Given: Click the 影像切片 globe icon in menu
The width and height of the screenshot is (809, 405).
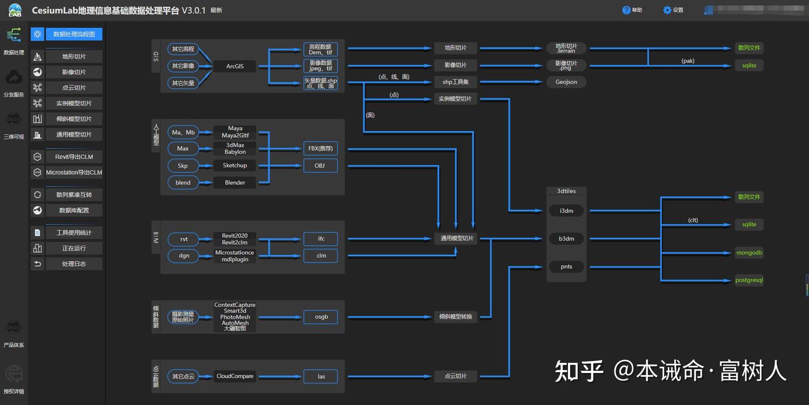Looking at the screenshot, I should [38, 72].
